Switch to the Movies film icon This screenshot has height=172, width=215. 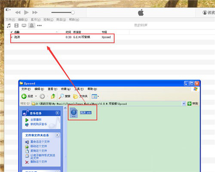tap(16, 26)
